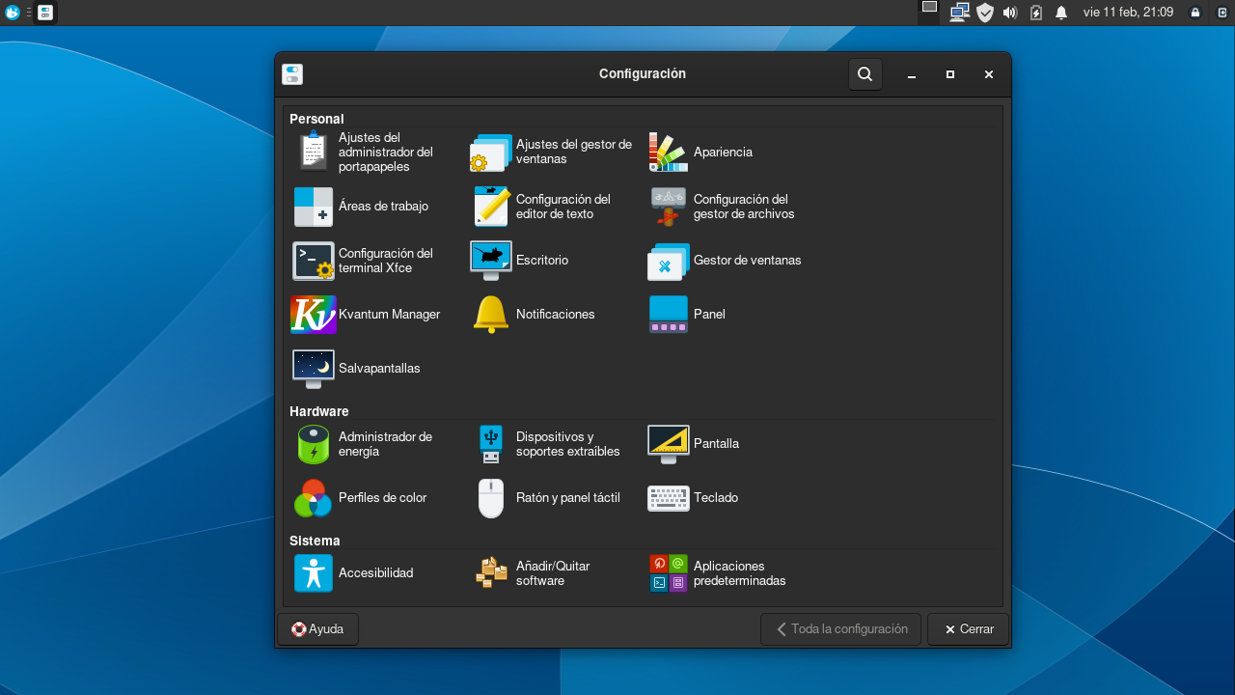The width and height of the screenshot is (1235, 695).
Task: Open the Teclado keyboard settings
Action: tap(693, 497)
